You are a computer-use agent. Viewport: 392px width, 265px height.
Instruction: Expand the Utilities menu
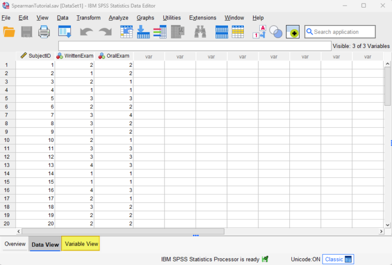171,18
